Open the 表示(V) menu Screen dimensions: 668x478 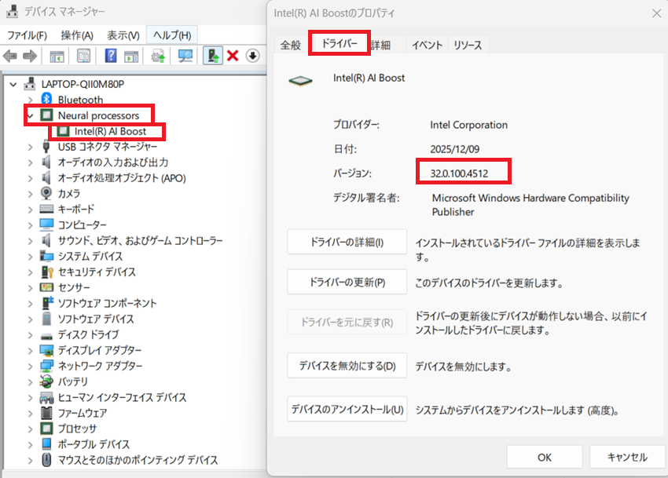(123, 35)
